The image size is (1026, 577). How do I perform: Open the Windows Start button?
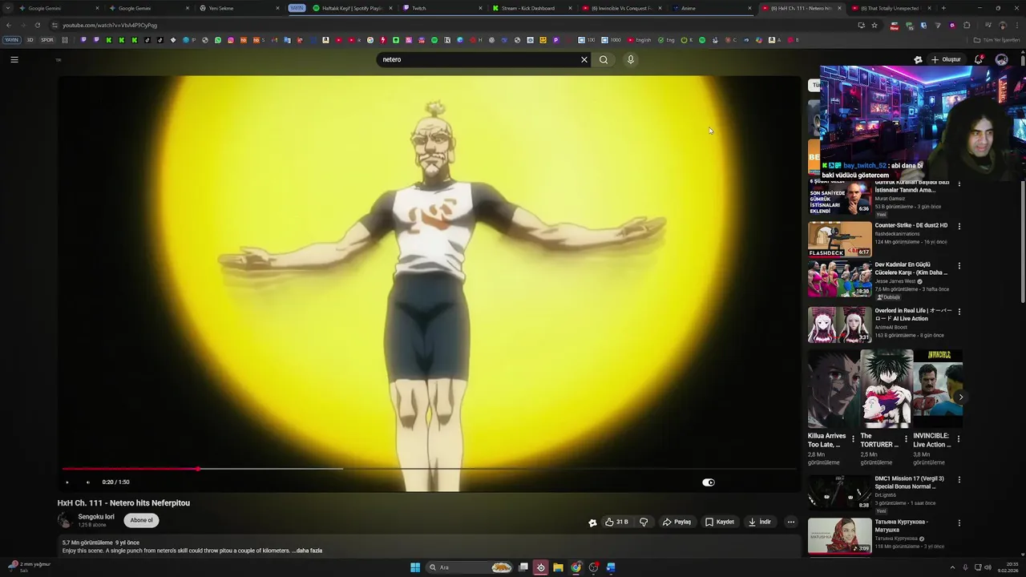pyautogui.click(x=415, y=567)
